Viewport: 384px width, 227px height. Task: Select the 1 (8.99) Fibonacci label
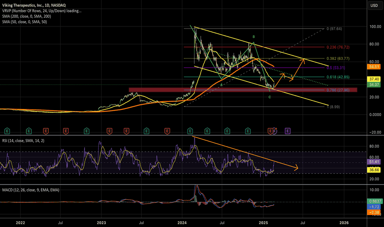point(333,107)
